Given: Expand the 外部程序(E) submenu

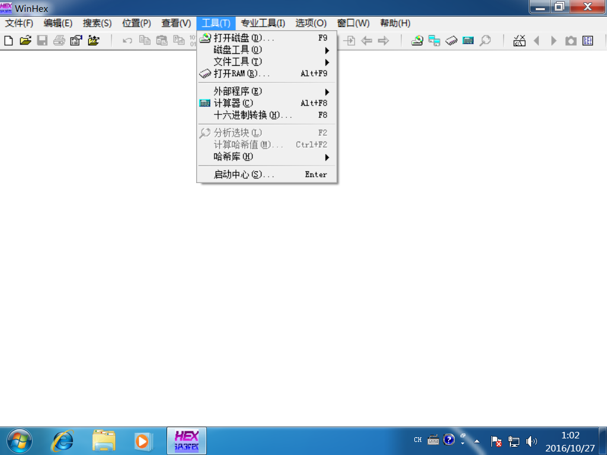Looking at the screenshot, I should pos(267,91).
